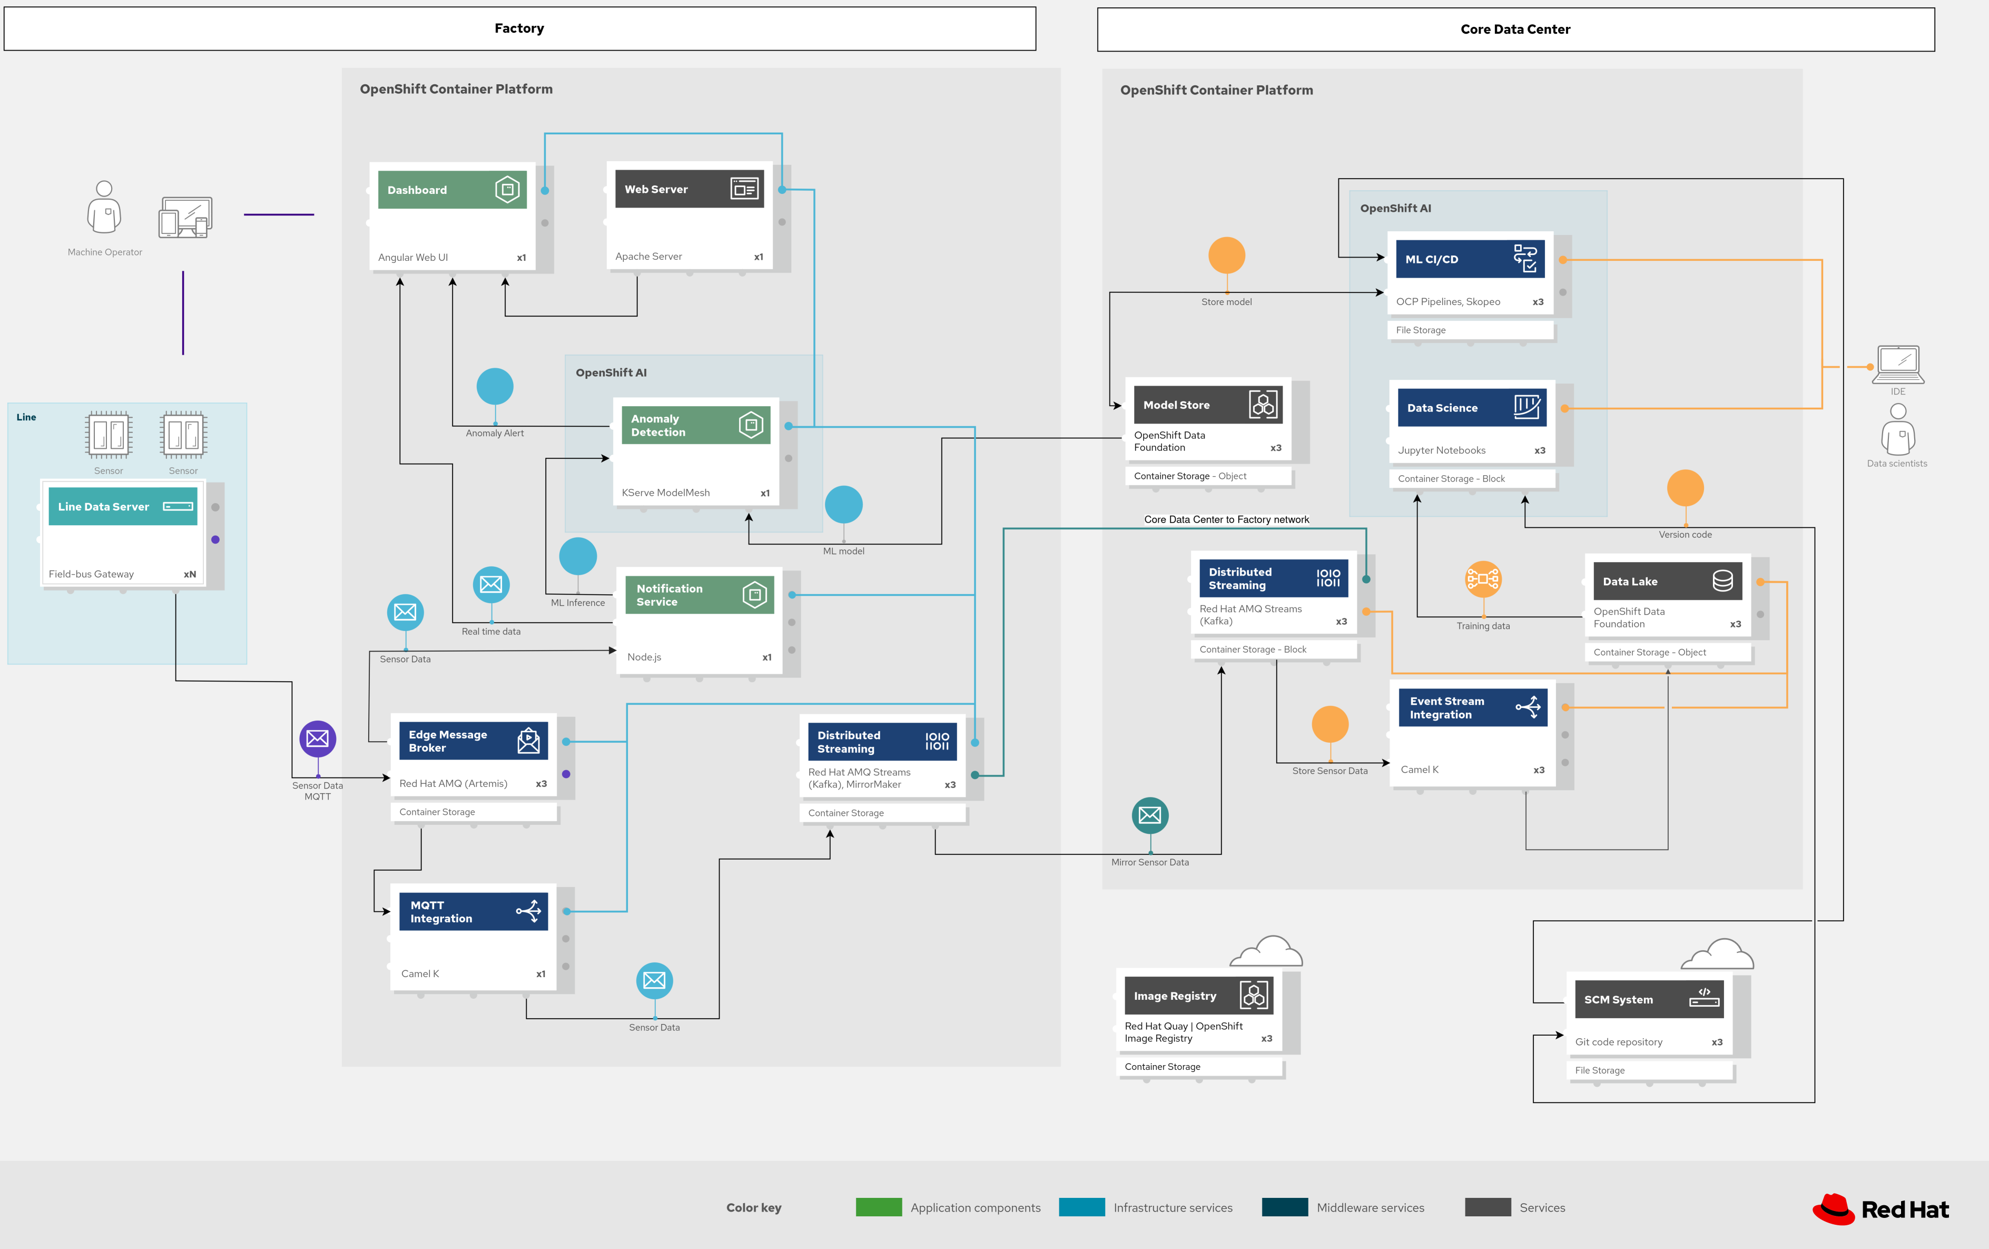This screenshot has width=1989, height=1249.
Task: Click the Machine Operator person icon
Action: tap(104, 208)
